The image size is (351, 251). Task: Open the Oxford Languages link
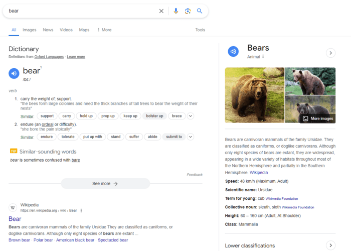click(x=49, y=57)
